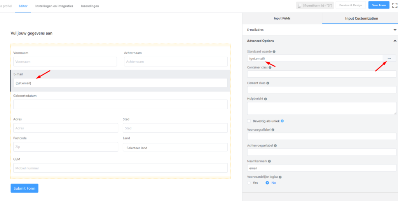Enable the Bevestig als uniek checkbox
Viewport: 398px width, 201px height.
click(x=249, y=121)
